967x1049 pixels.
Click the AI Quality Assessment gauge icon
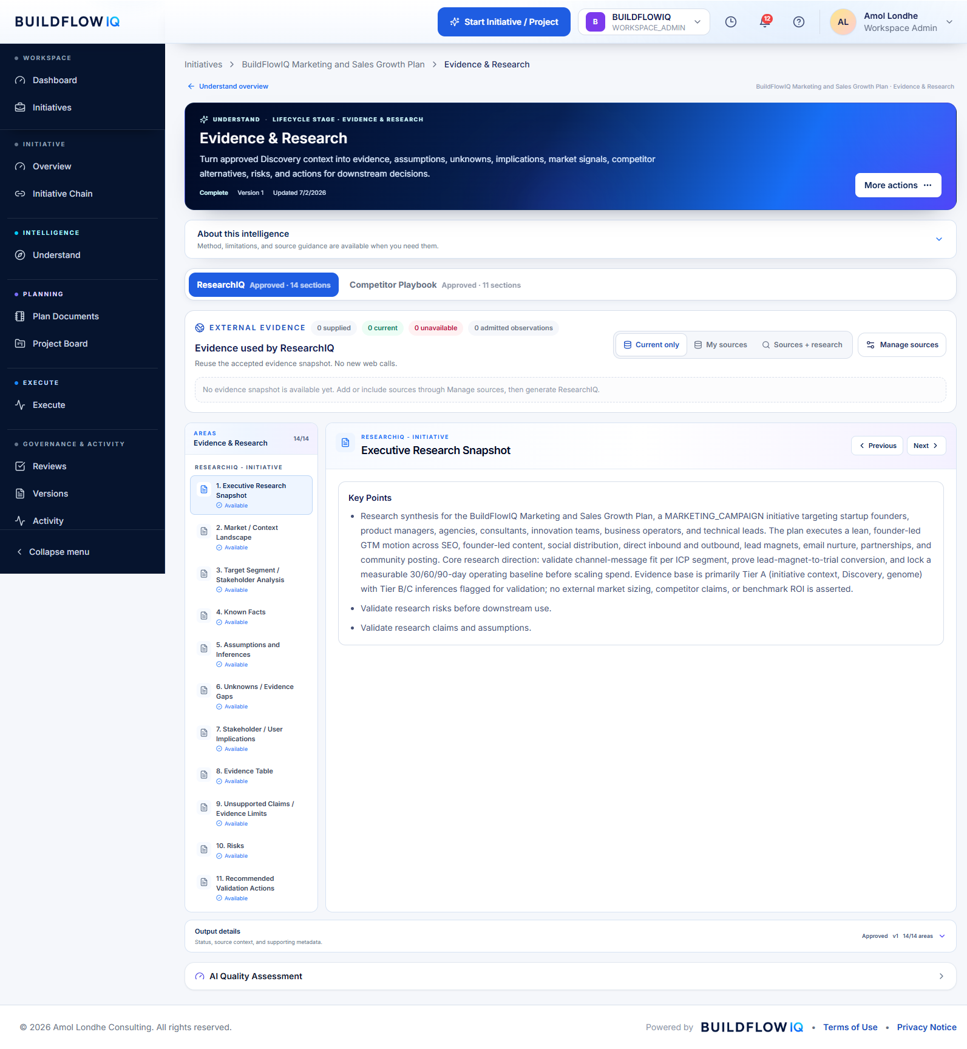tap(200, 976)
